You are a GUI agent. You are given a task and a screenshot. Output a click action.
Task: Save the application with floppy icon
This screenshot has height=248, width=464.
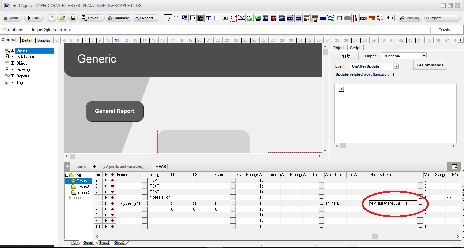pyautogui.click(x=73, y=18)
